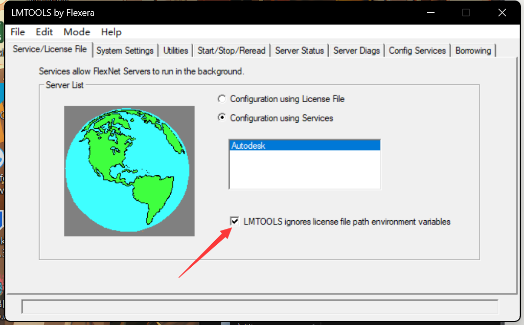Open the Edit menu

[x=44, y=32]
